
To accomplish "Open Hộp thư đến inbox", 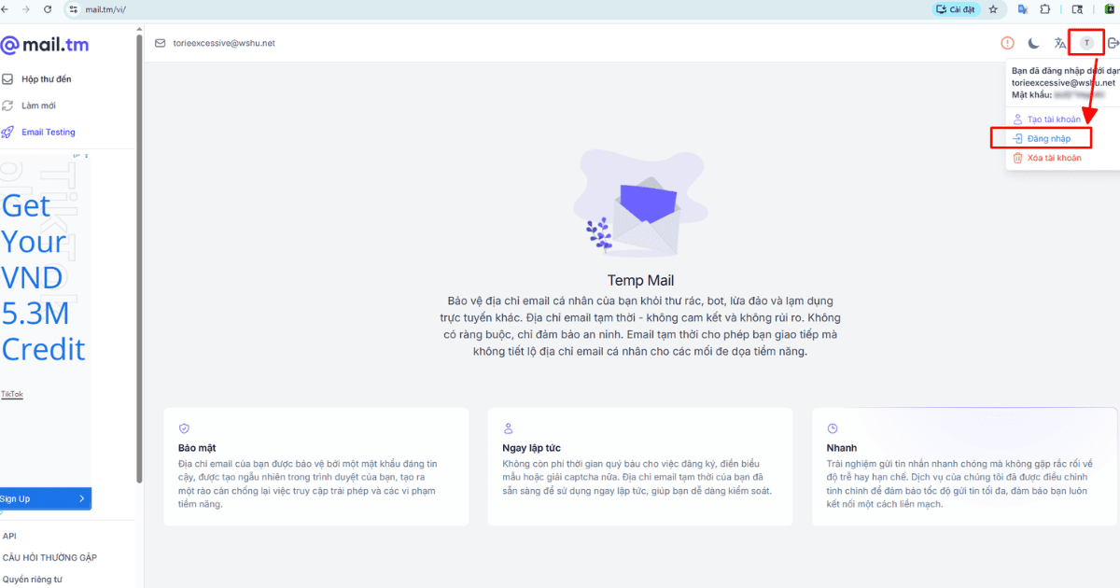I will tap(46, 79).
